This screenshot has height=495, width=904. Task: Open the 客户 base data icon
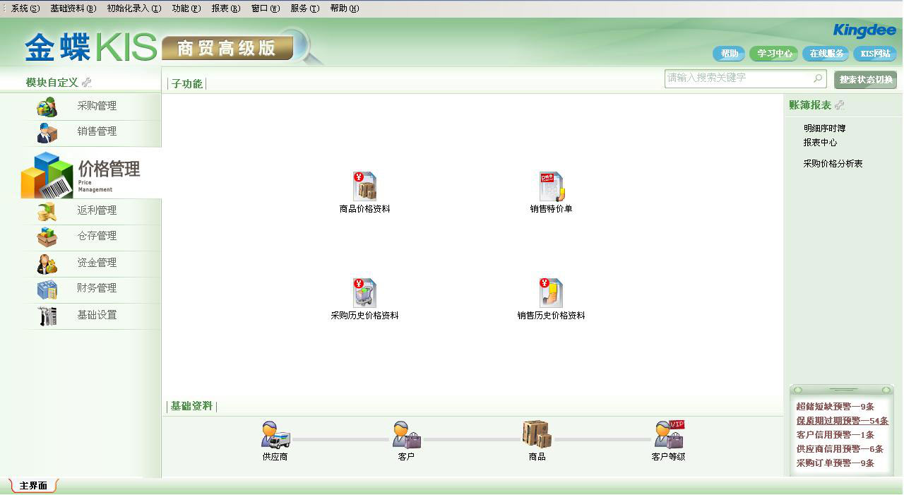pos(406,434)
